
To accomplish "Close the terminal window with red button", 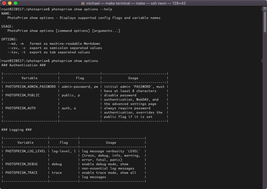I will coord(4,3).
